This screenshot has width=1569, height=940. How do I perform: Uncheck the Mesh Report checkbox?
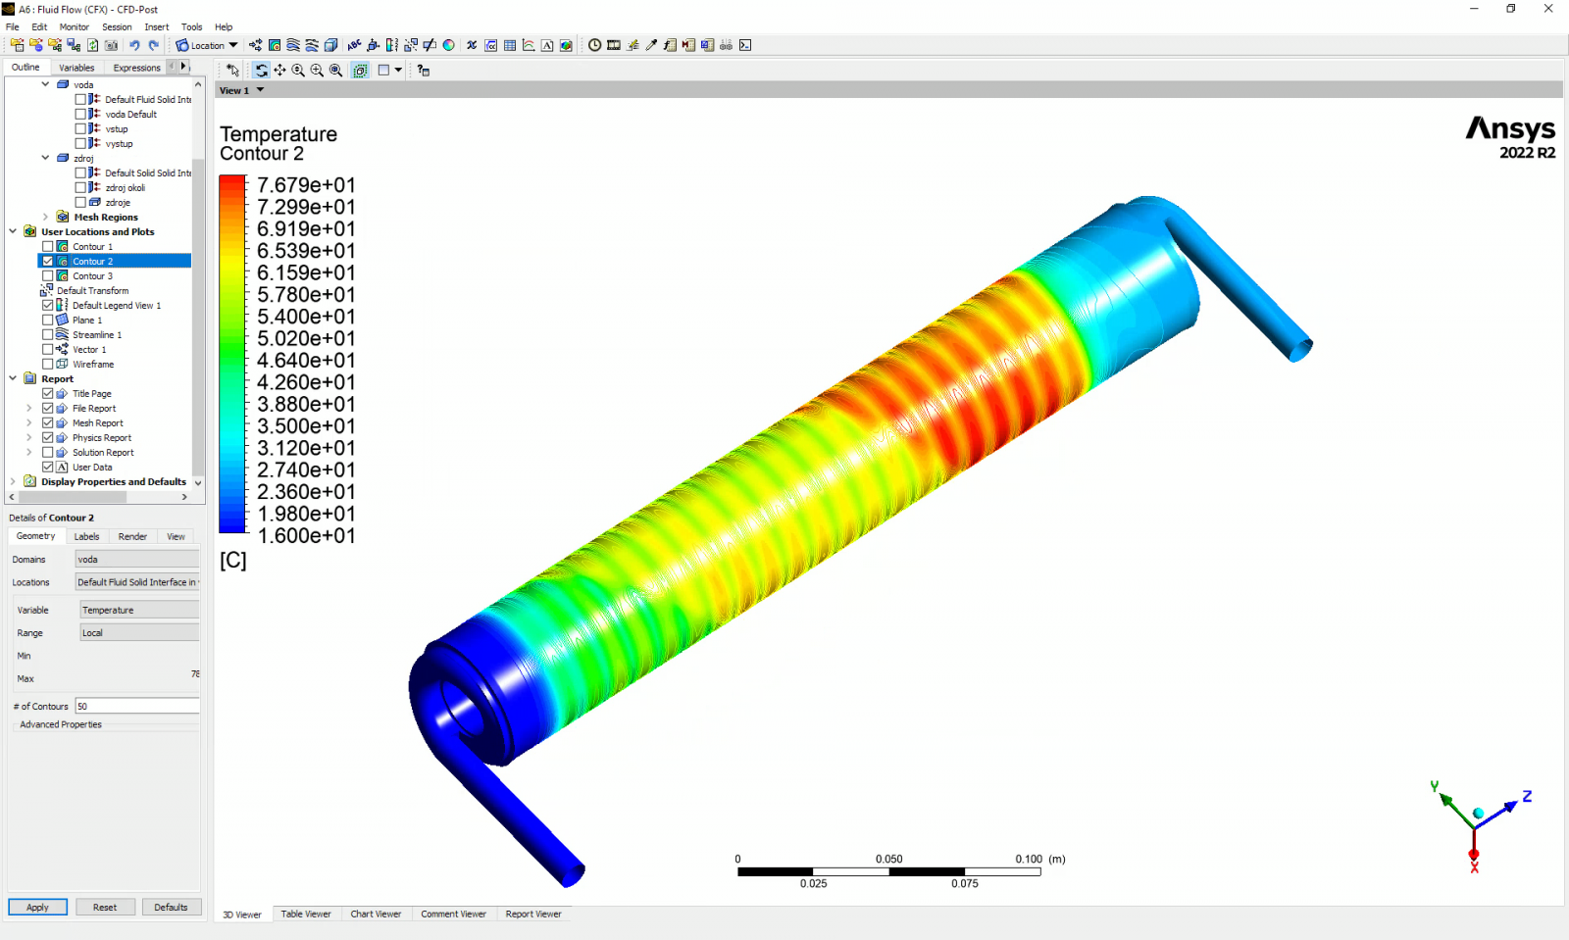[x=48, y=423]
